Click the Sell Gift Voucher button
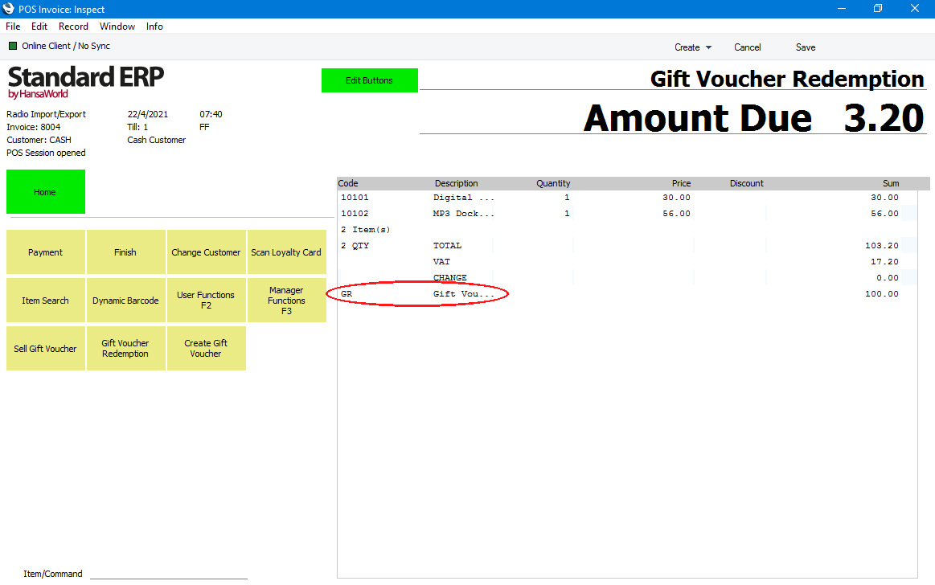This screenshot has height=585, width=935. 45,349
